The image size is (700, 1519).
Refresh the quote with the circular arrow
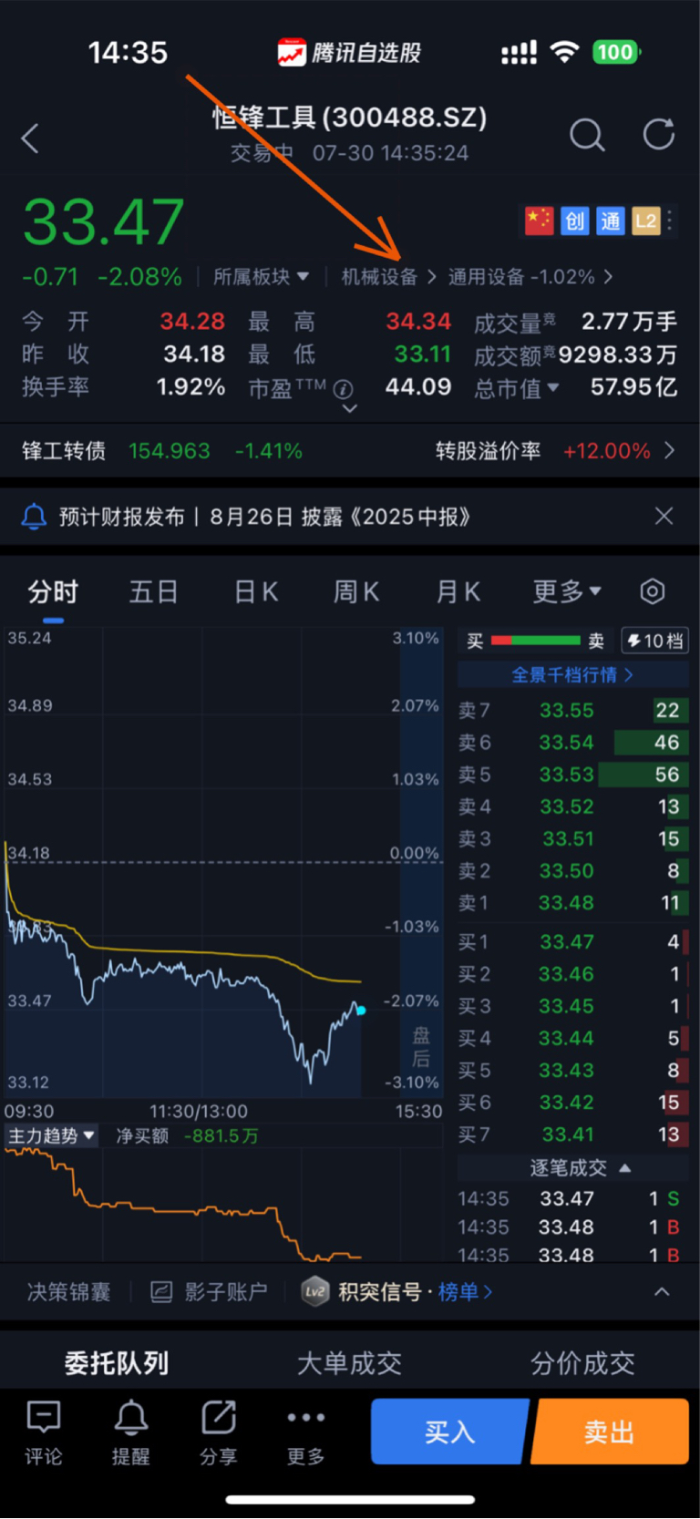coord(658,135)
